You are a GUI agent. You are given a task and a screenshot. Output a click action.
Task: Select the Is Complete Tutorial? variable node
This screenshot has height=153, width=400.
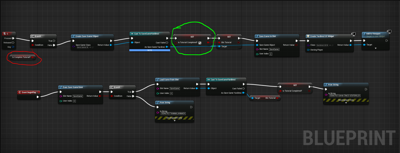click(x=23, y=57)
